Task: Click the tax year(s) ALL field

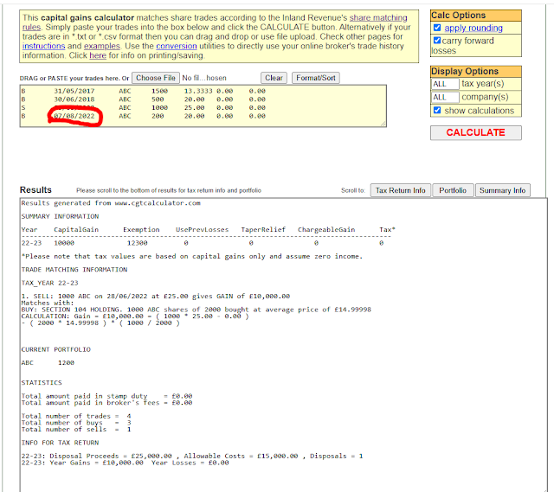Action: (x=445, y=84)
